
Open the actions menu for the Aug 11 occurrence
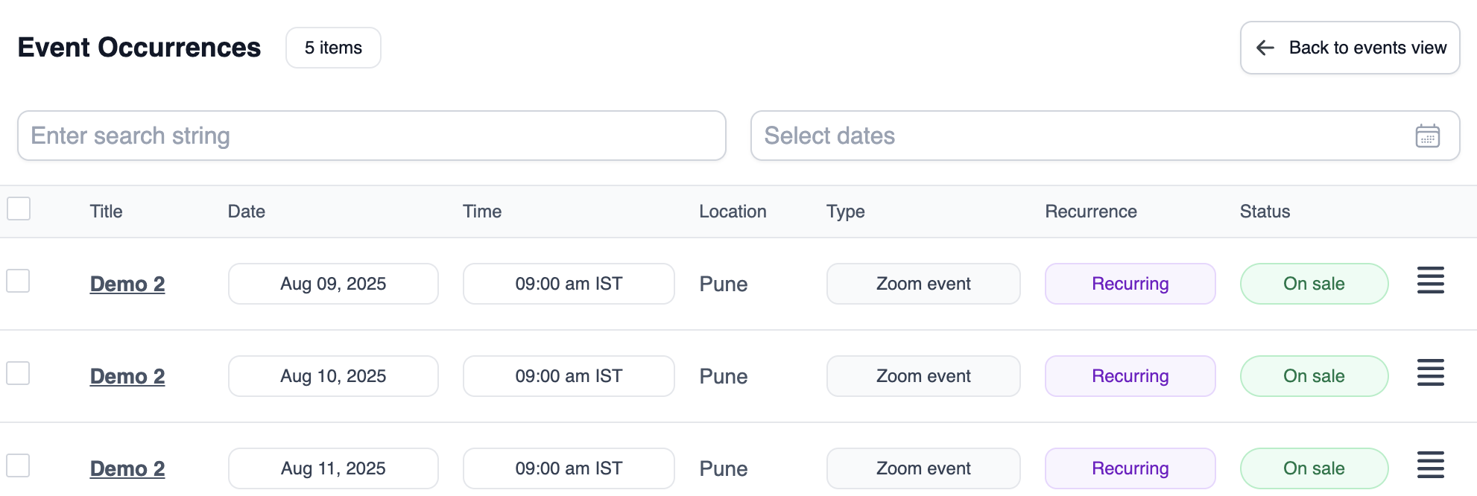coord(1430,465)
